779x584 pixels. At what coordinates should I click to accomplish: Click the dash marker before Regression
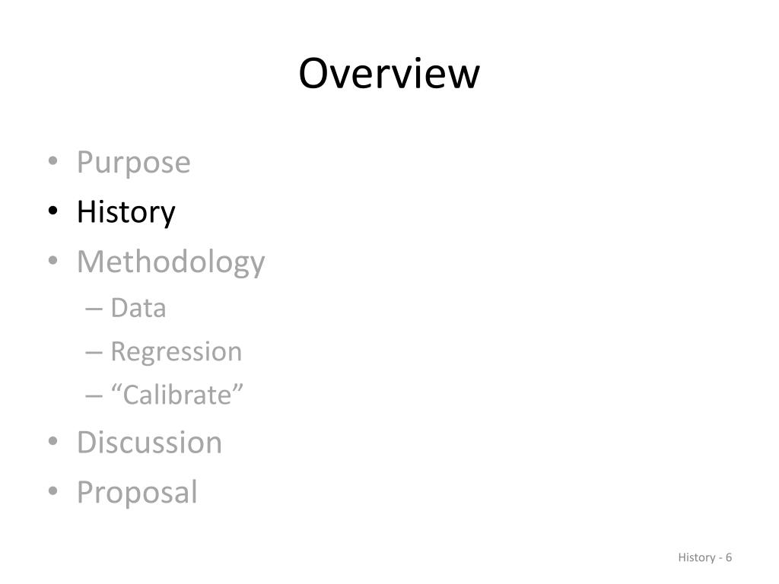coord(94,353)
